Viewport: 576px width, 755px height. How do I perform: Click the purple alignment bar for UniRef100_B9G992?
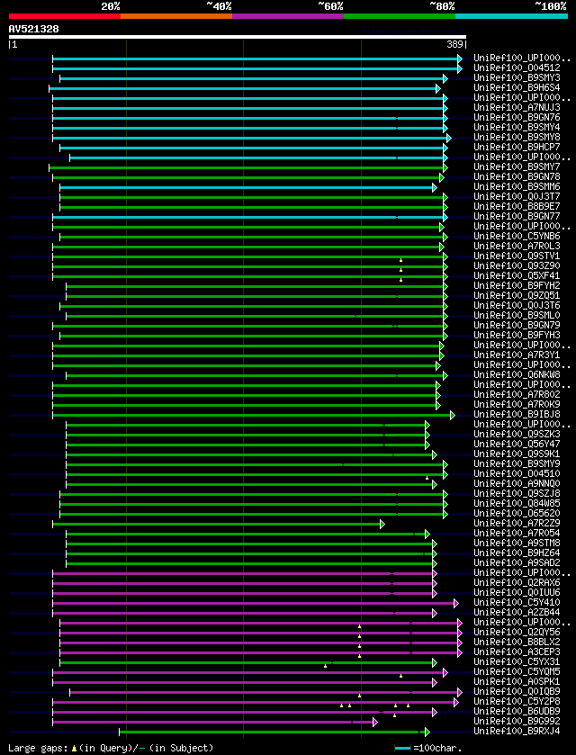pos(215,722)
